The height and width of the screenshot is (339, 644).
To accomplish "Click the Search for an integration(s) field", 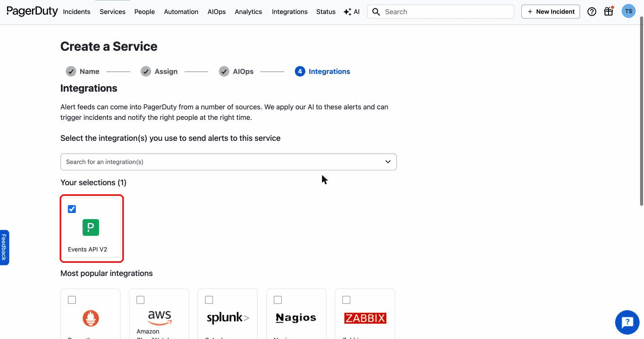I will (228, 162).
